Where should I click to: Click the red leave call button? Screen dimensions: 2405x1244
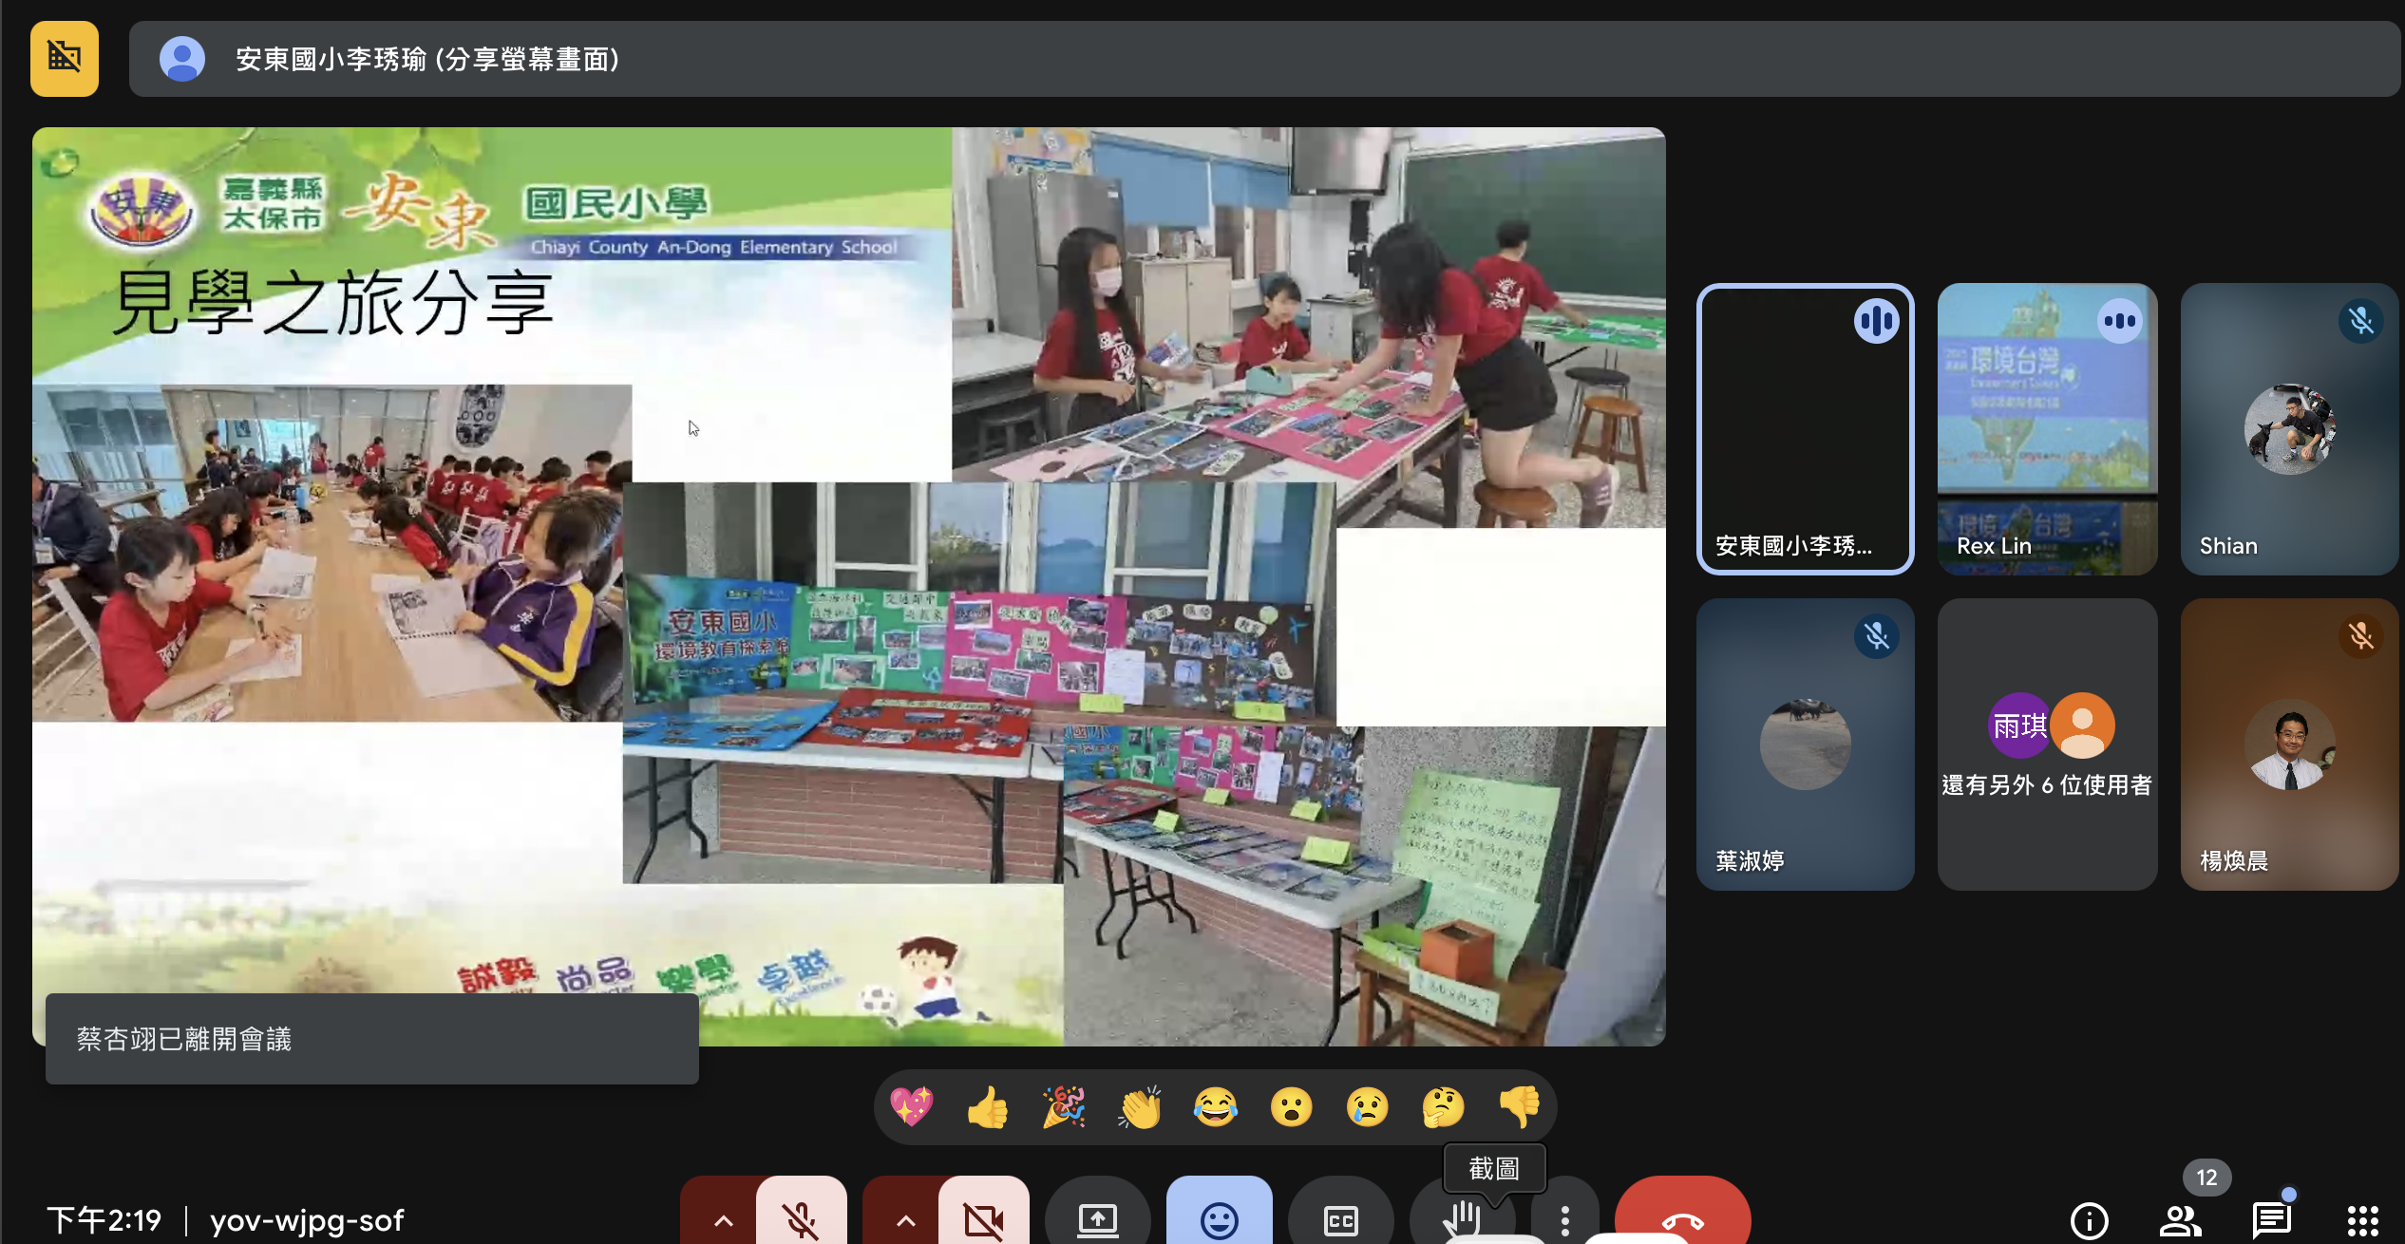(1682, 1220)
